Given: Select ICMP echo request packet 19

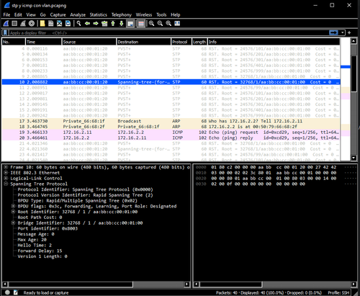Looking at the screenshot, I should point(171,133).
